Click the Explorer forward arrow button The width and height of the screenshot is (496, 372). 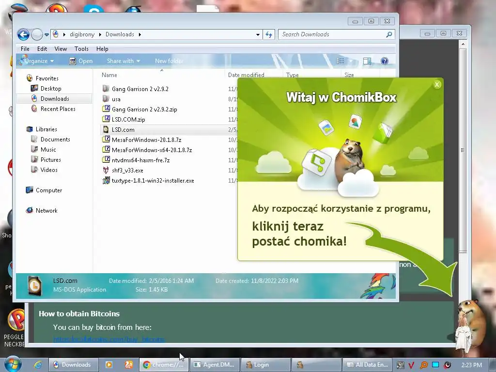pyautogui.click(x=37, y=34)
